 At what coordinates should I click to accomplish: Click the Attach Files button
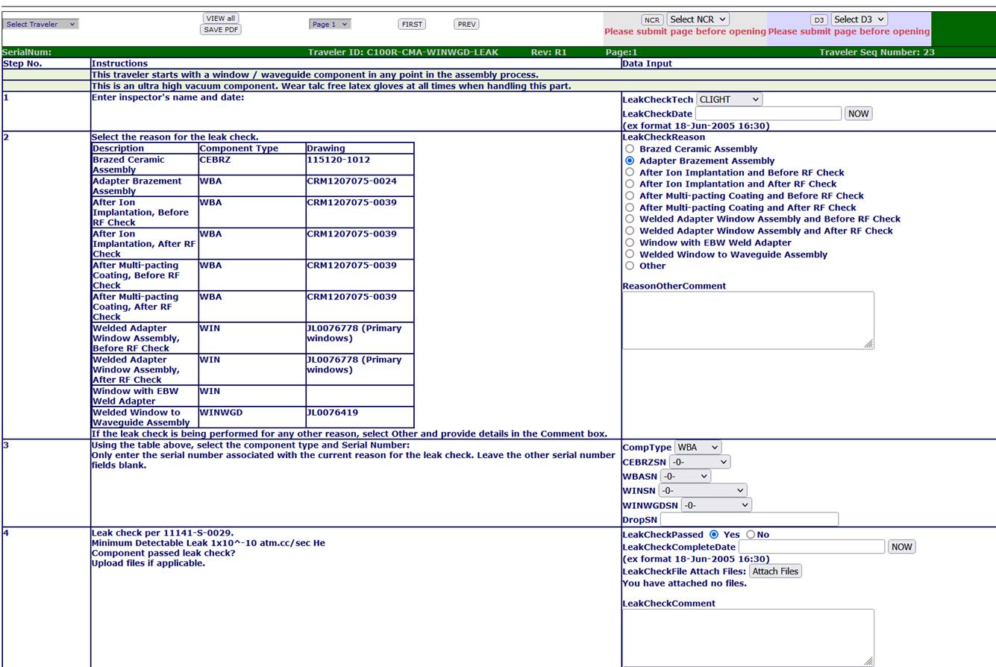tap(776, 572)
